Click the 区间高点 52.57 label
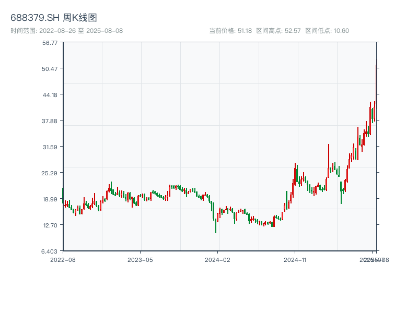This screenshot has height=313, width=418. 278,31
